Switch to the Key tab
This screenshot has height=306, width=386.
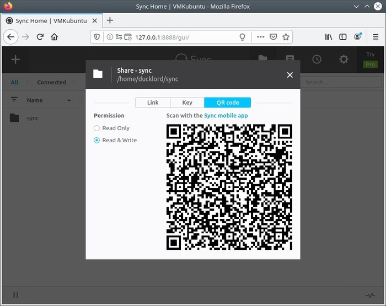(x=187, y=103)
